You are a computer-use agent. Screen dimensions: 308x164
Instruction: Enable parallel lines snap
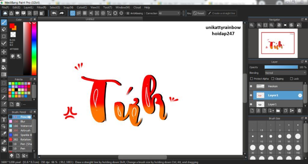79,13
